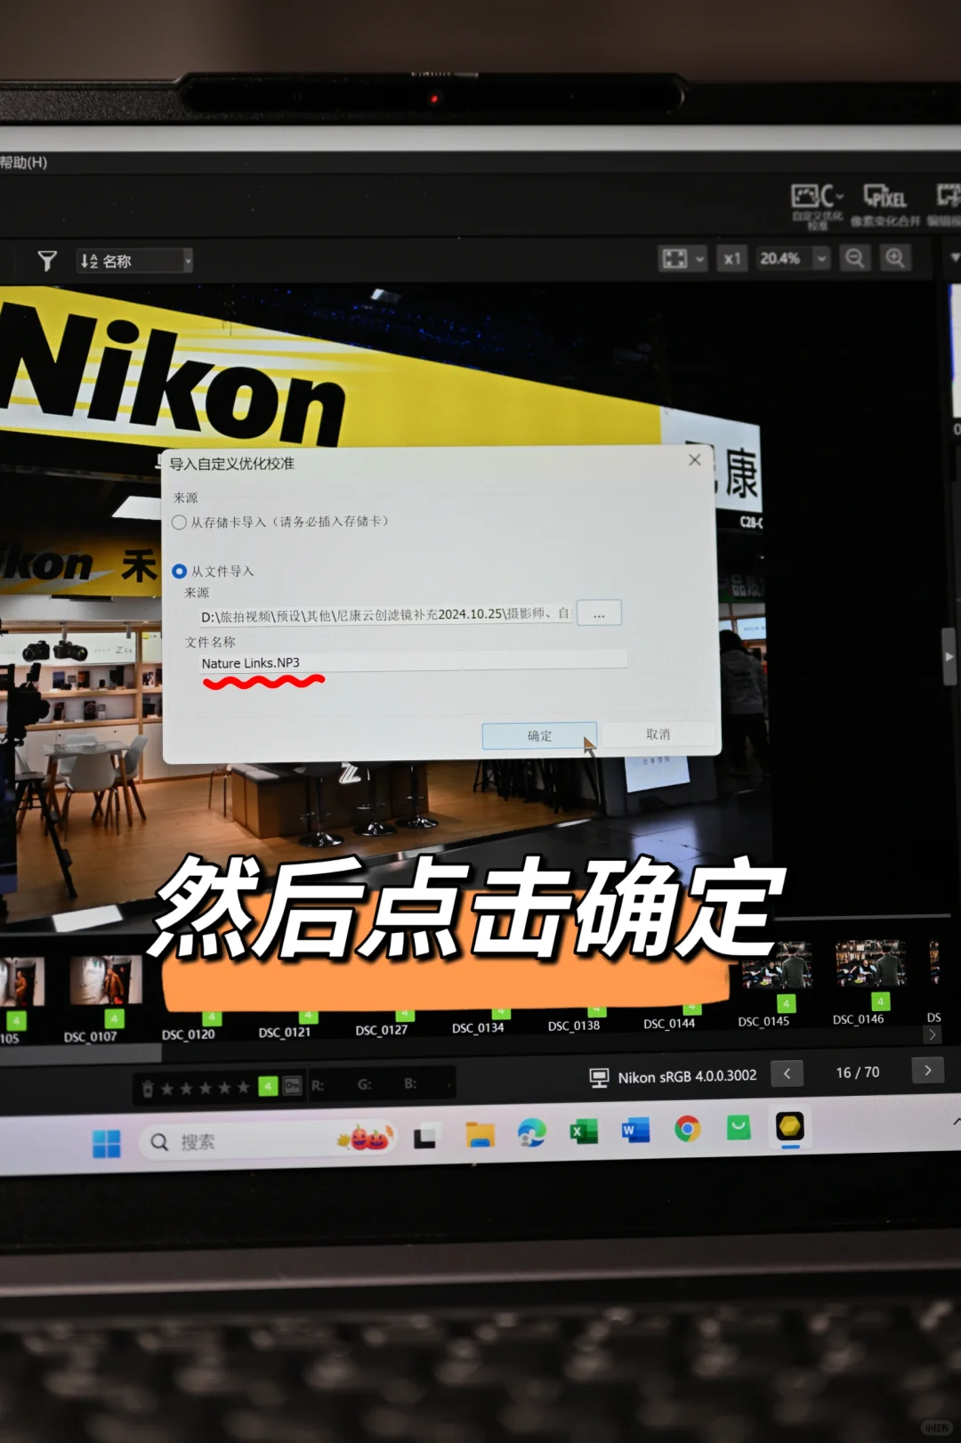Click the x1 100% zoom button
This screenshot has width=961, height=1443.
(731, 258)
